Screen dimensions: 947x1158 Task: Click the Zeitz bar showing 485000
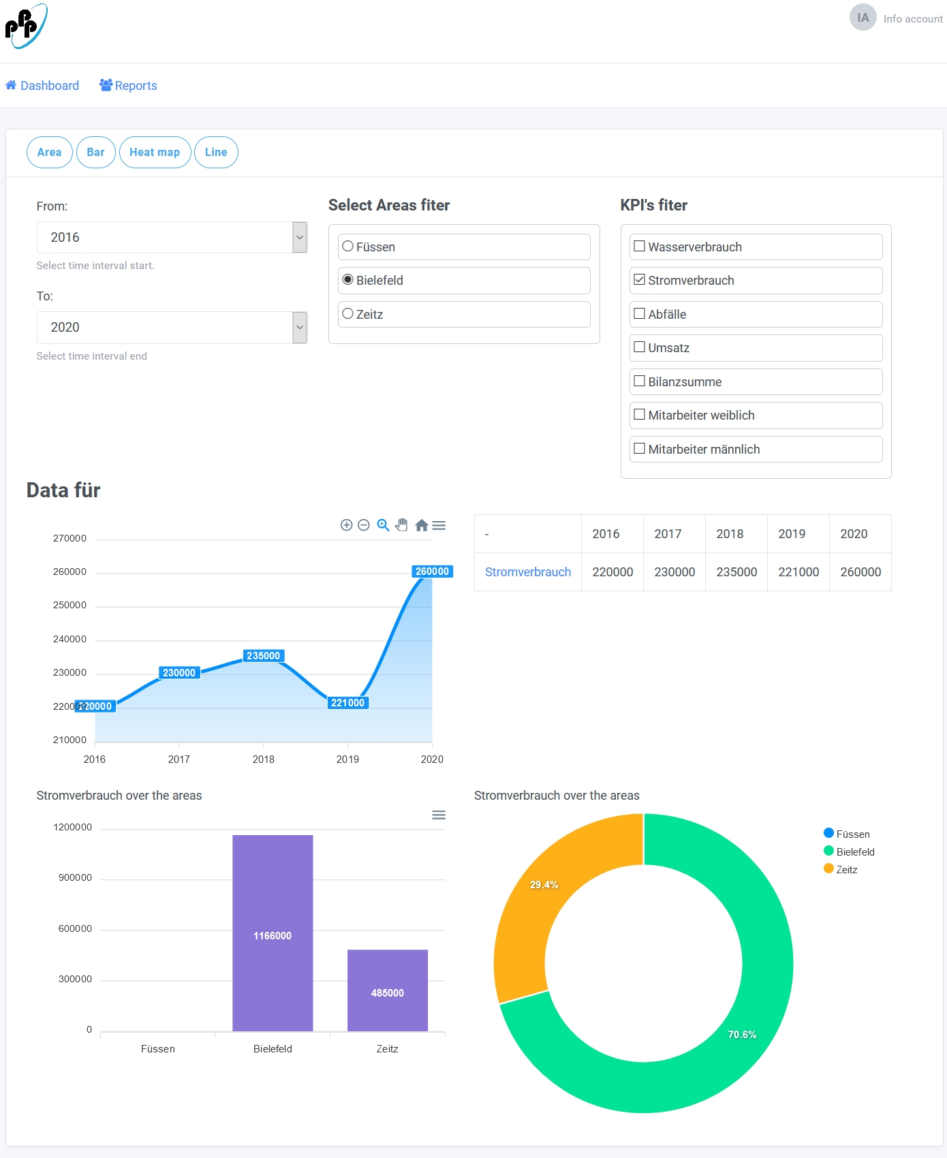(388, 990)
